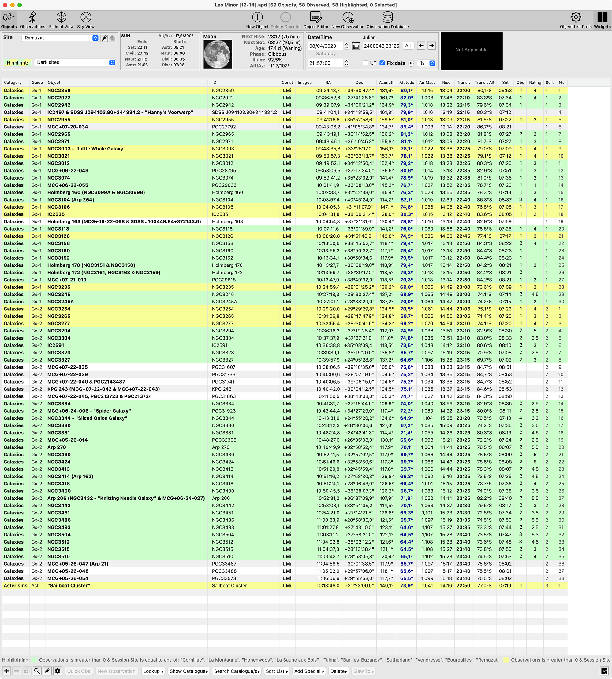The width and height of the screenshot is (612, 679).
Task: Click the Julian date field
Action: click(381, 46)
